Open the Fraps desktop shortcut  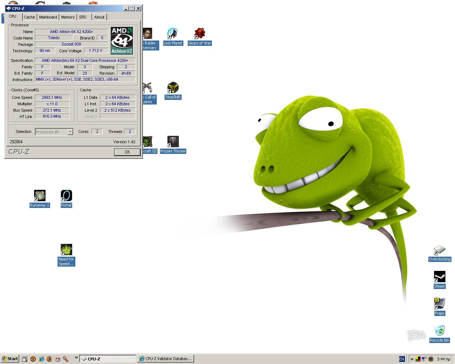(439, 307)
